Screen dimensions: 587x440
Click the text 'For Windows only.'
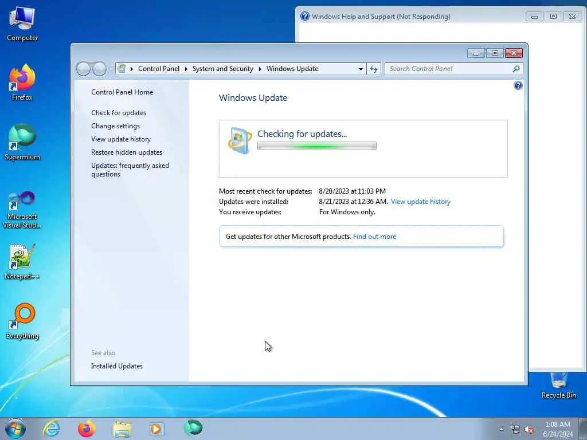pyautogui.click(x=347, y=212)
